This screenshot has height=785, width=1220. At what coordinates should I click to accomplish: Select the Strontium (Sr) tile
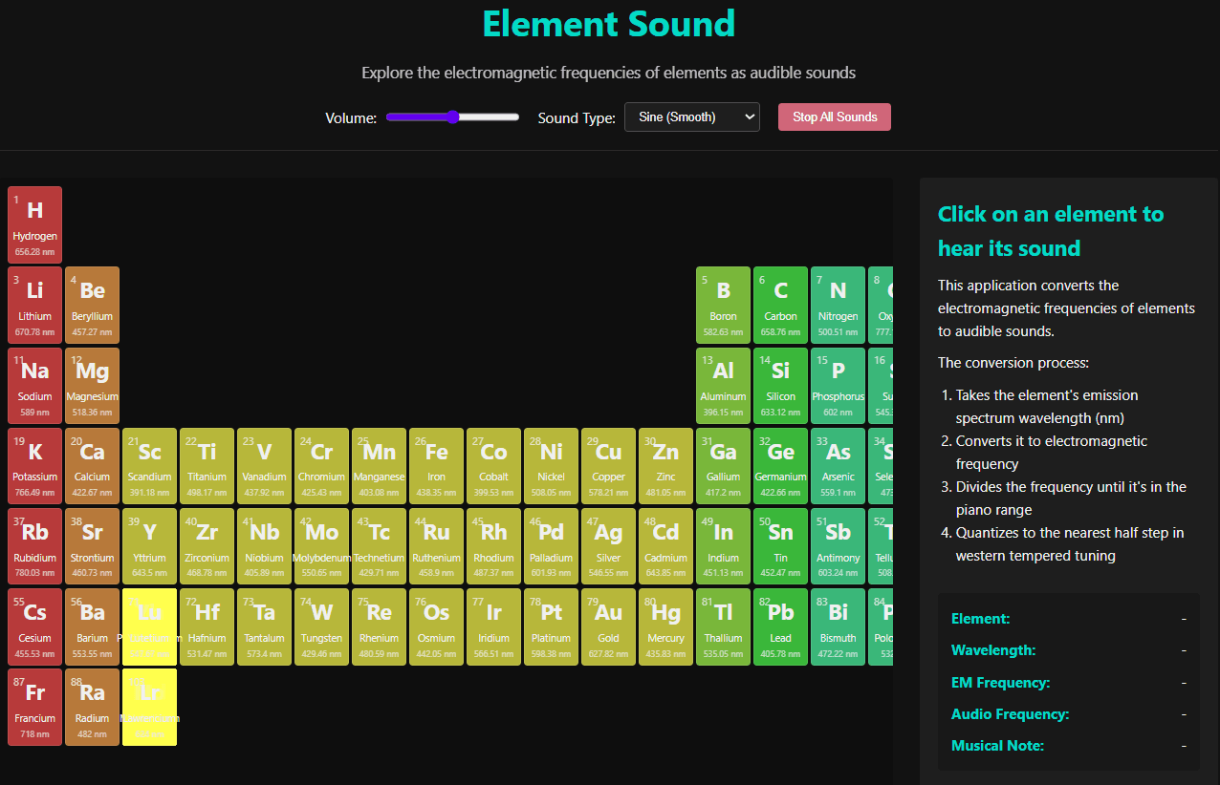92,546
